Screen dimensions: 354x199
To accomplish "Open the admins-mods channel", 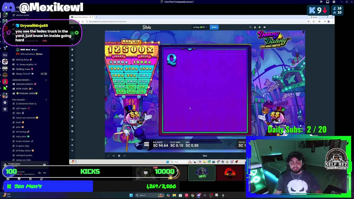I will click(x=22, y=15).
